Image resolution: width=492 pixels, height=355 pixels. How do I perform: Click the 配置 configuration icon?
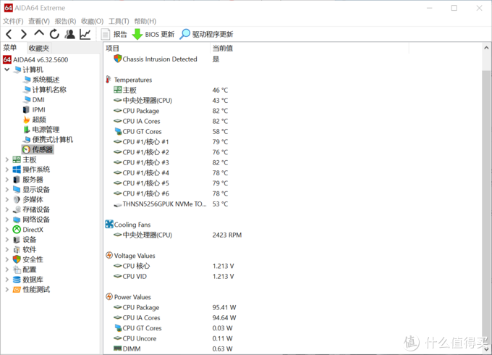17,270
